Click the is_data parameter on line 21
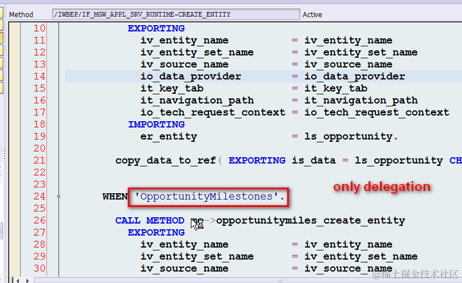Screen dimensions: 462x283 tap(314, 161)
